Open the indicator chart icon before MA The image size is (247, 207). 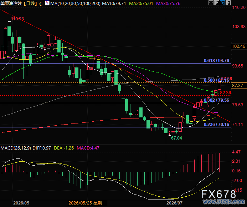tap(47, 3)
